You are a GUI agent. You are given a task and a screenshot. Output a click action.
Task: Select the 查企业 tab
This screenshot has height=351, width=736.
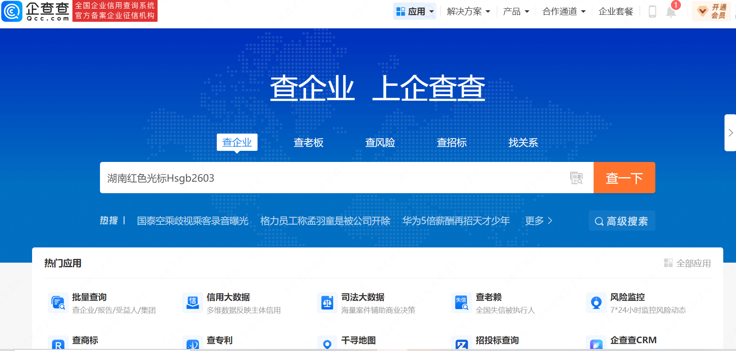pyautogui.click(x=237, y=142)
